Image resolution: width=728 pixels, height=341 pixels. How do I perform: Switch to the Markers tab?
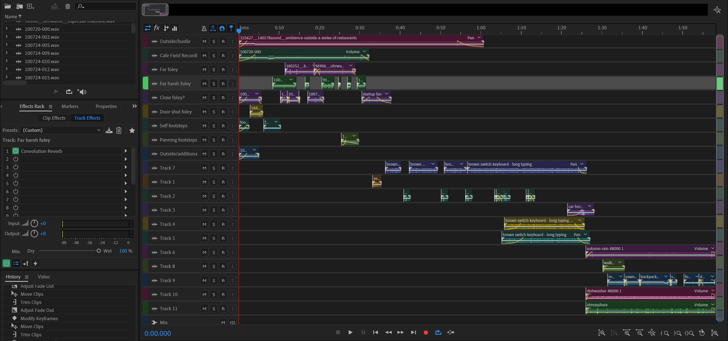70,106
